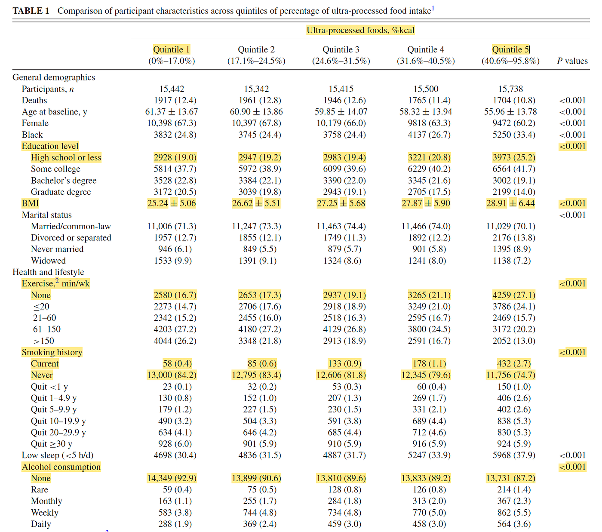
Task: Select BMI value '25.24 ± 5.06'
Action: (x=172, y=203)
